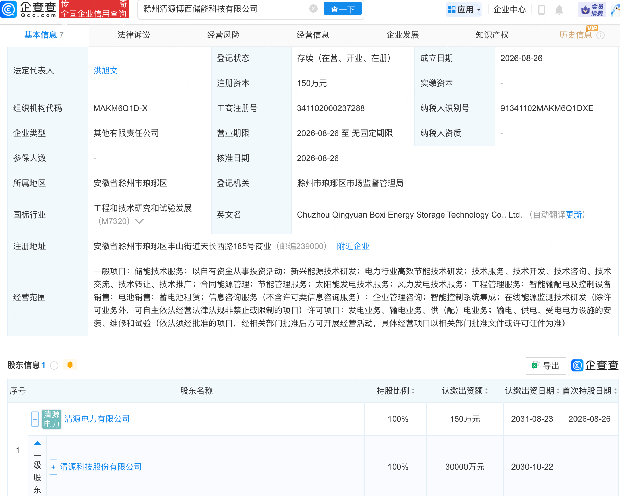The image size is (620, 496).
Task: Click the 工商注册号 value 341102000237288
Action: [x=331, y=108]
